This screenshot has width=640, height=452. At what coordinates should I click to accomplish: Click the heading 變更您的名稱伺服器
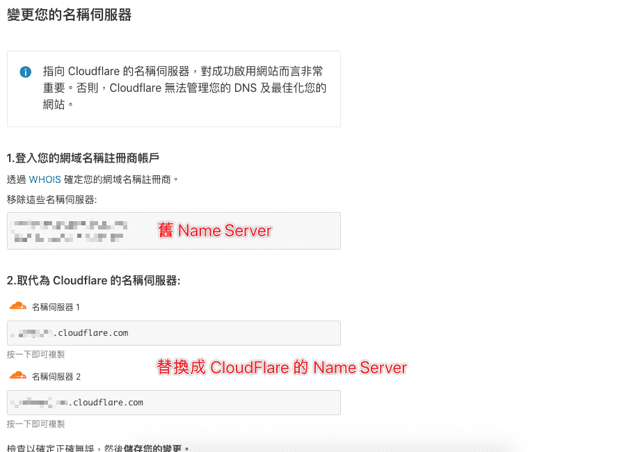click(x=70, y=15)
